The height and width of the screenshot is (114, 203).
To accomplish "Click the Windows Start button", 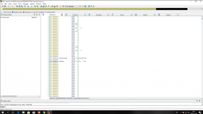I will click(x=2, y=112).
